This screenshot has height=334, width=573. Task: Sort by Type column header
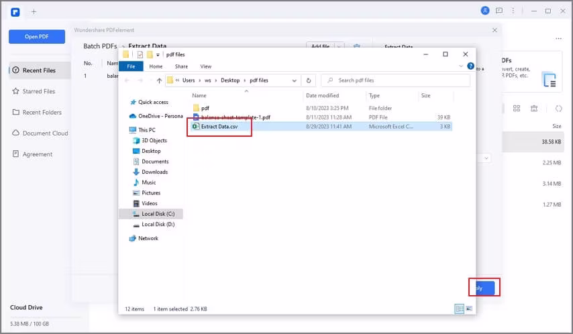pyautogui.click(x=374, y=95)
